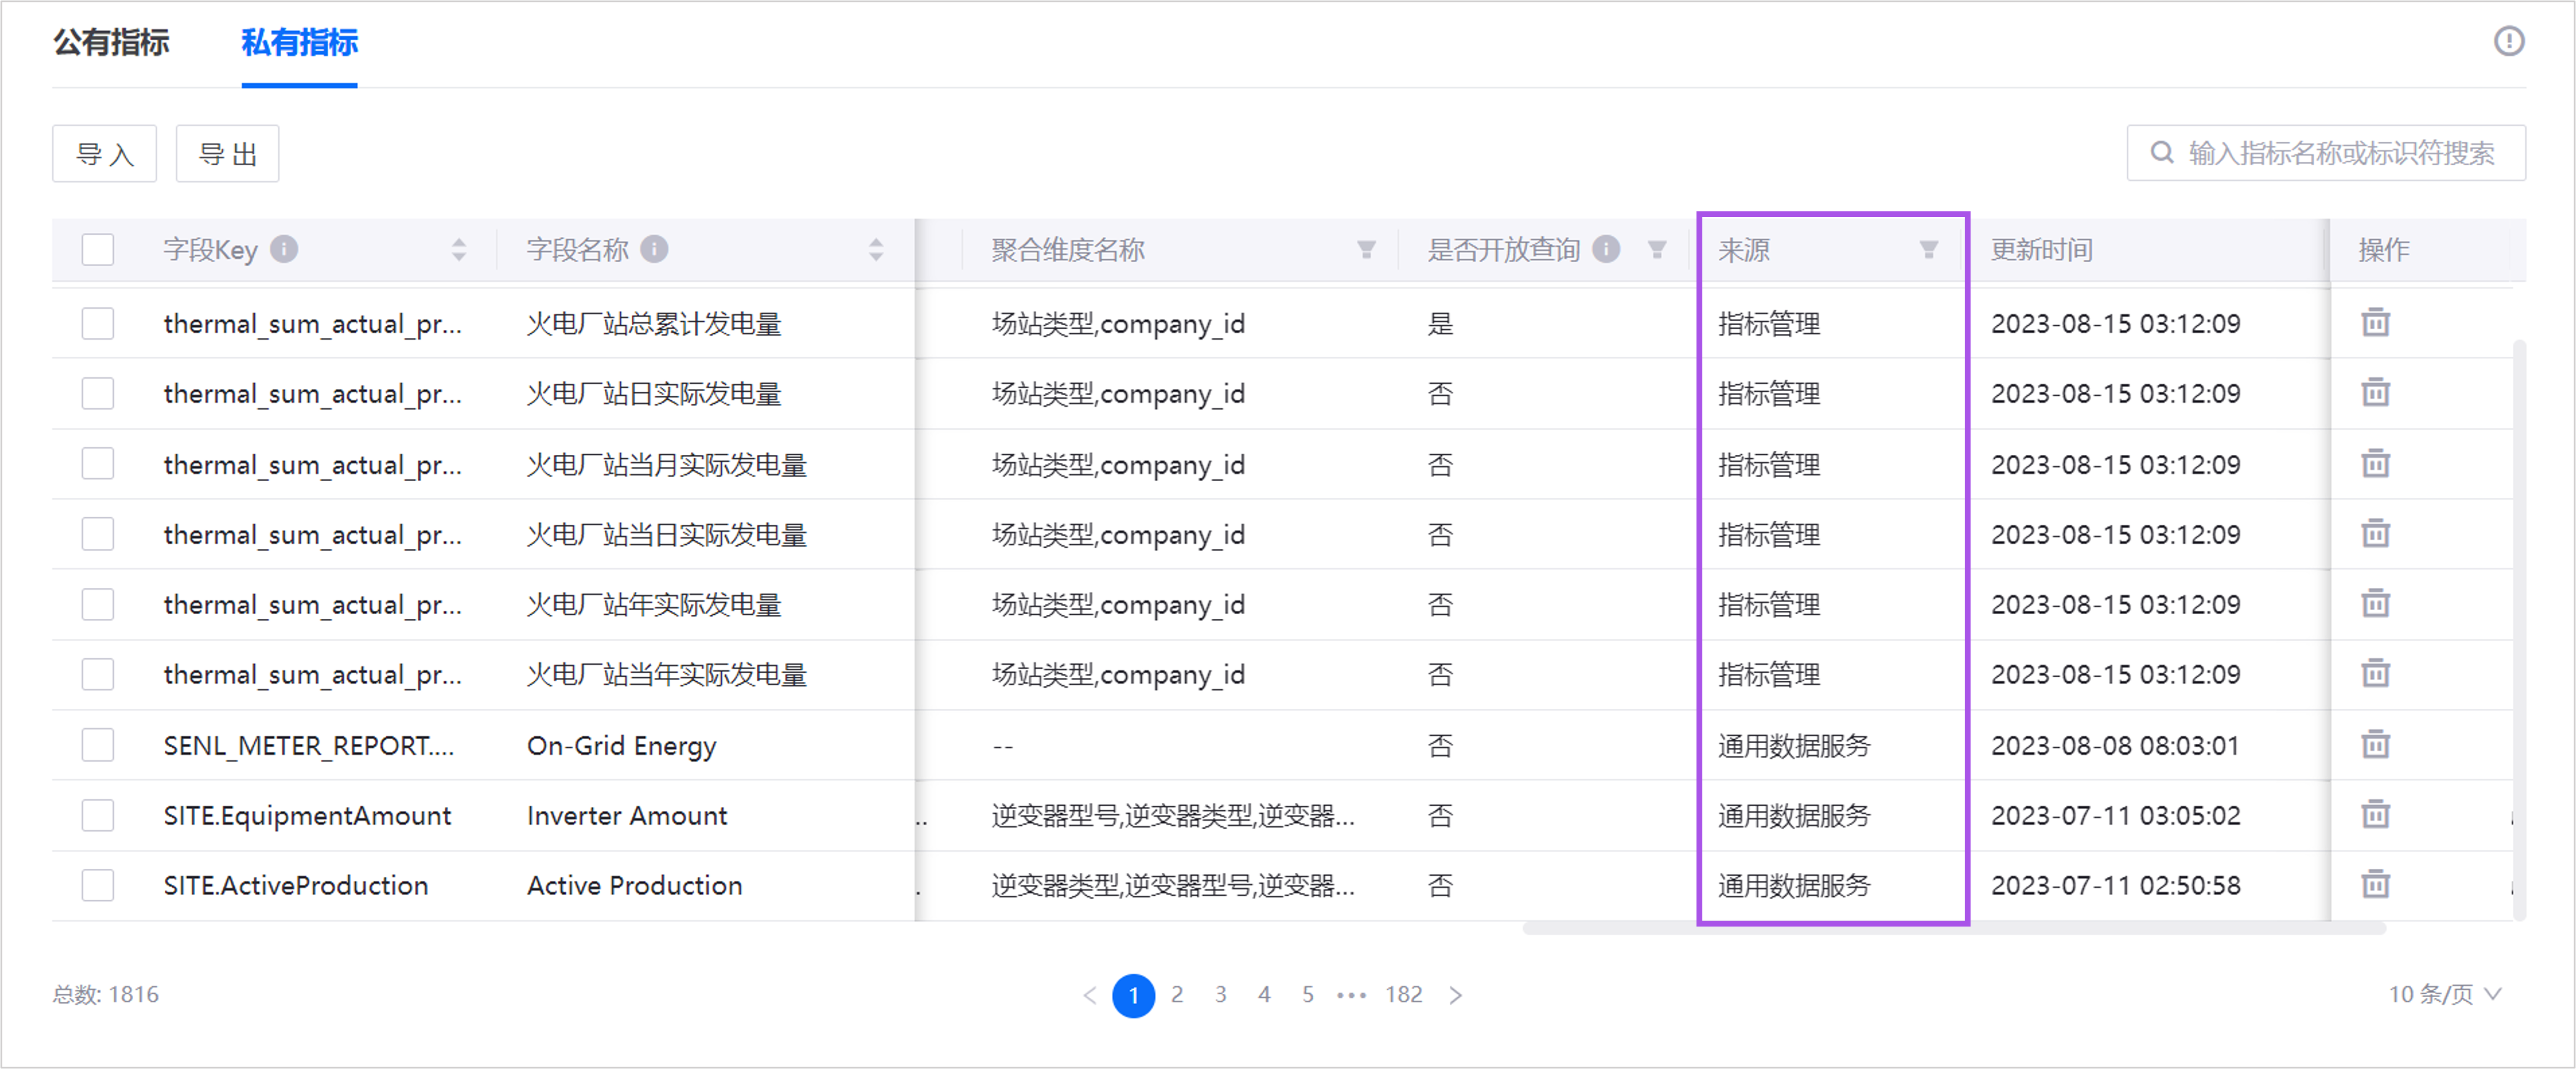Switch to the 公有指标 tab
The width and height of the screenshot is (2576, 1069).
[x=111, y=42]
